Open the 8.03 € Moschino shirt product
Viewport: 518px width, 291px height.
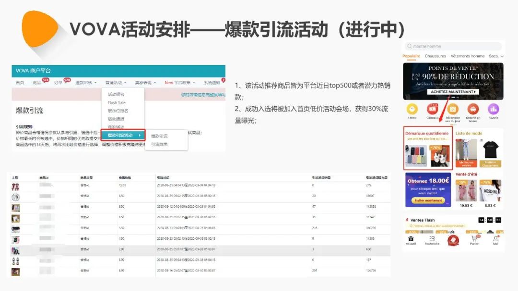pyautogui.click(x=490, y=193)
